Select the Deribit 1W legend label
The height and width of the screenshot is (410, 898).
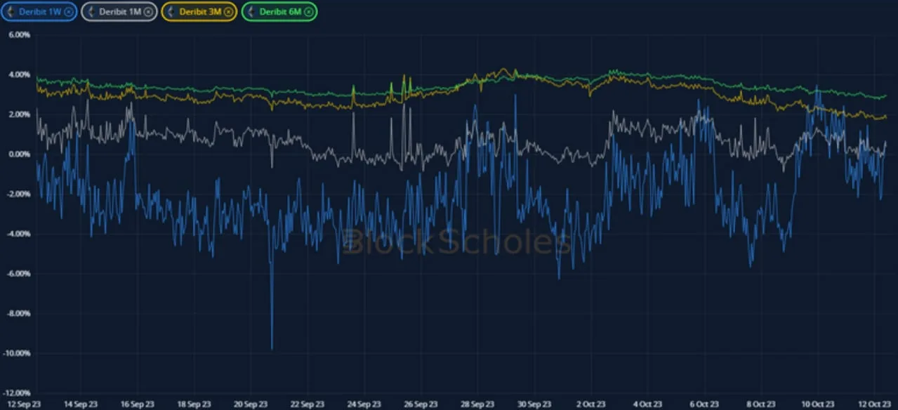click(x=40, y=12)
